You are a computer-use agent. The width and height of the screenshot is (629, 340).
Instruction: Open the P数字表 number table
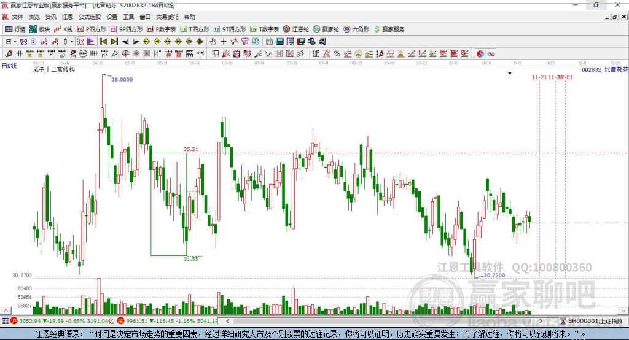162,29
